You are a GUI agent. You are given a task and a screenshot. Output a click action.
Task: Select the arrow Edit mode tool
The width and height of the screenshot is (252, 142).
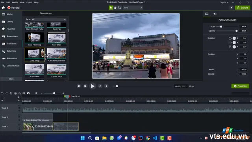111,7
